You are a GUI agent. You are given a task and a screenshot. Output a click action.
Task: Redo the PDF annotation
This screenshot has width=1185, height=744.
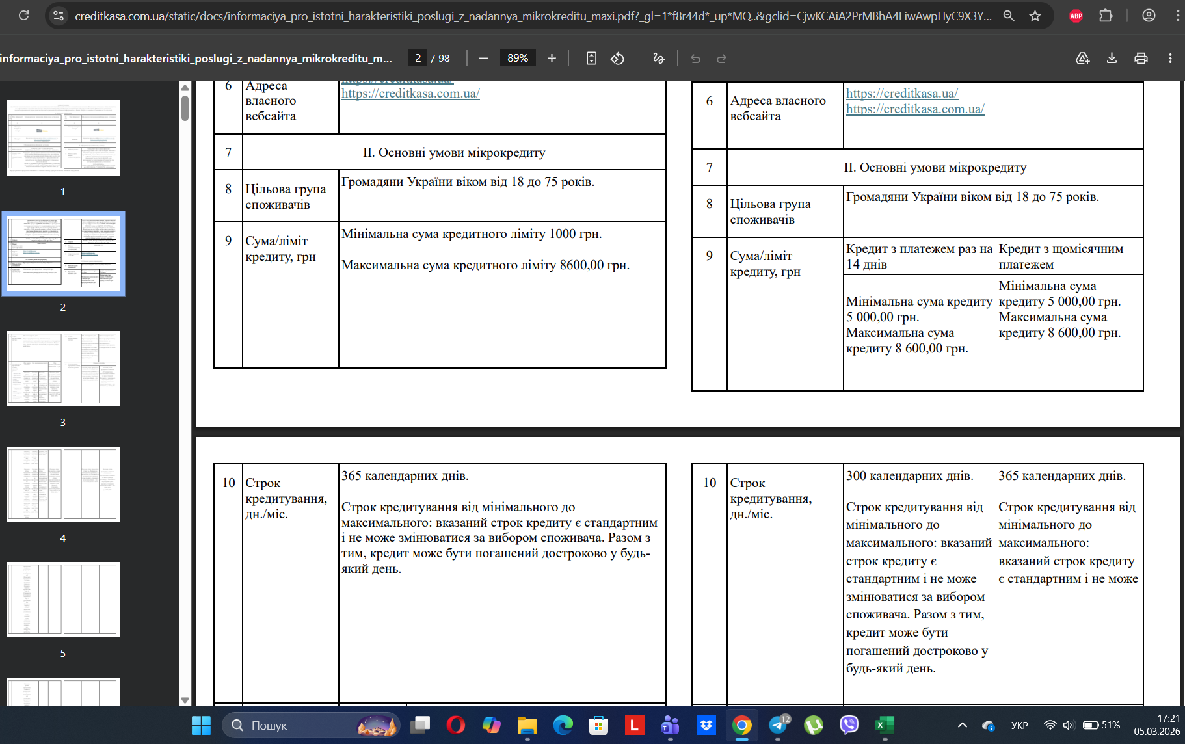721,59
